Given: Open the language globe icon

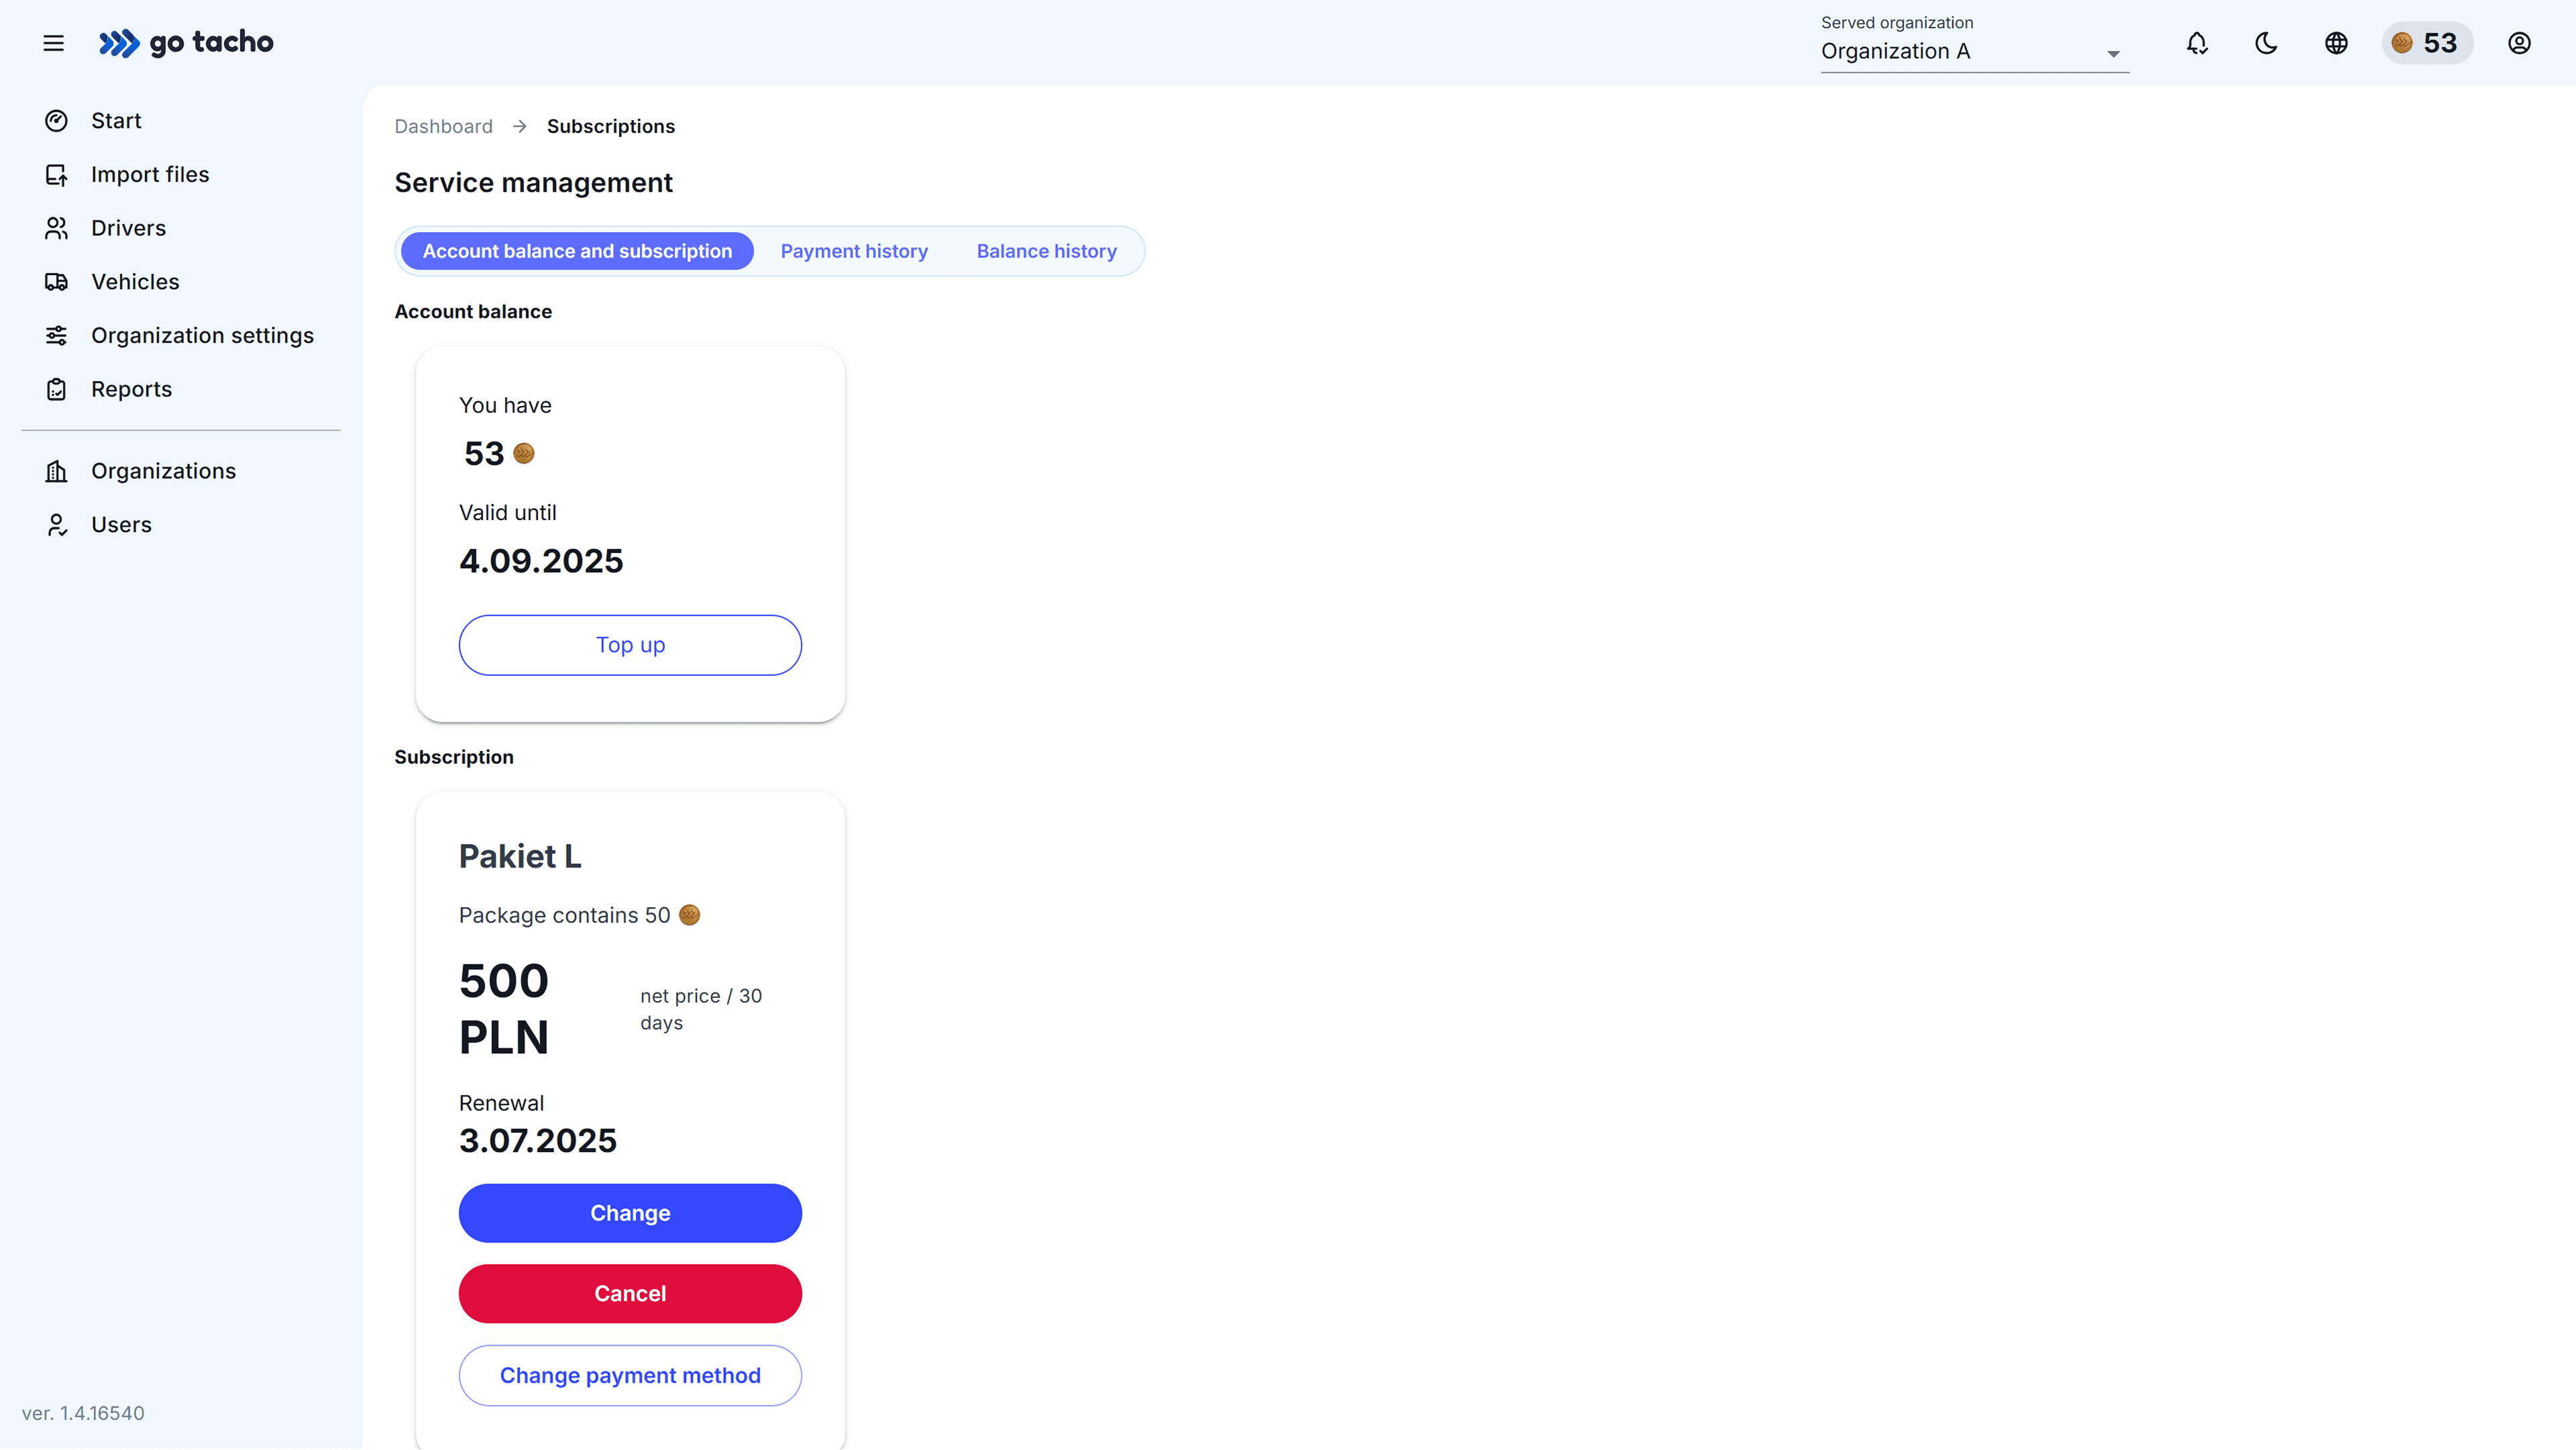Looking at the screenshot, I should click(2336, 43).
